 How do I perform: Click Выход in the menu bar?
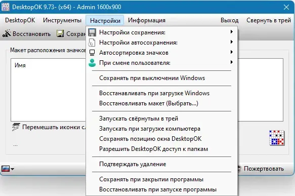[x=230, y=20]
